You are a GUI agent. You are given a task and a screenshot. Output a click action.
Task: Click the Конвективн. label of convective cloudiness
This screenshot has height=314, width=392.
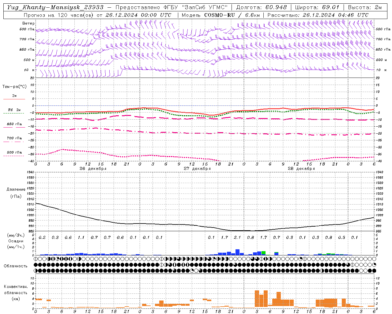tap(16, 287)
